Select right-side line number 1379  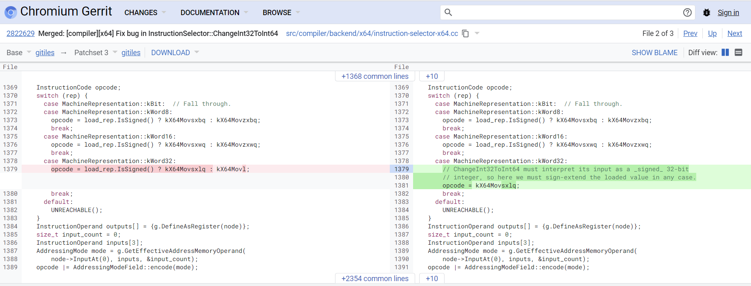[401, 169]
